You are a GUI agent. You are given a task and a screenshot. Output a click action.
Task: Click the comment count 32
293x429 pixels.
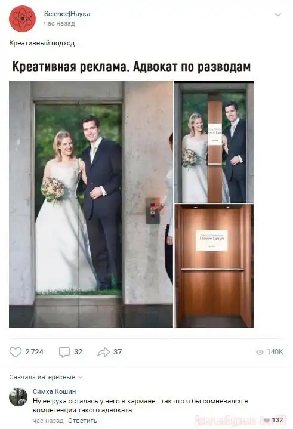click(78, 352)
